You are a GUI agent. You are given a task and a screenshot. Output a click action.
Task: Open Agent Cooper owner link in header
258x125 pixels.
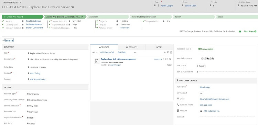coord(167,5)
